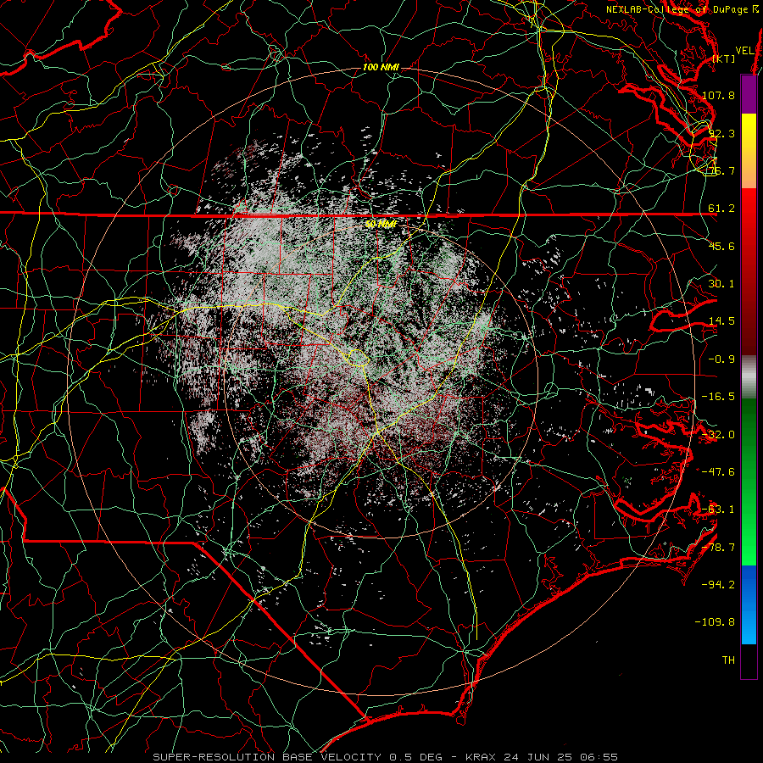The width and height of the screenshot is (763, 763).
Task: Click the purple segment of the color bar
Action: point(749,94)
